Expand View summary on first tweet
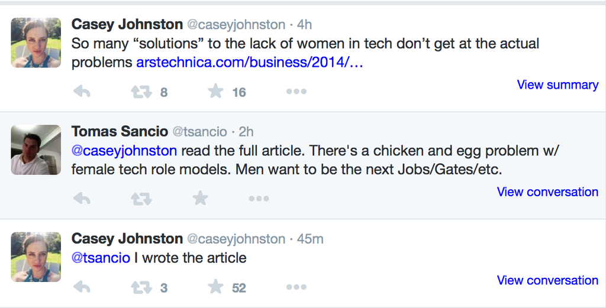The height and width of the screenshot is (308, 606). 557,85
